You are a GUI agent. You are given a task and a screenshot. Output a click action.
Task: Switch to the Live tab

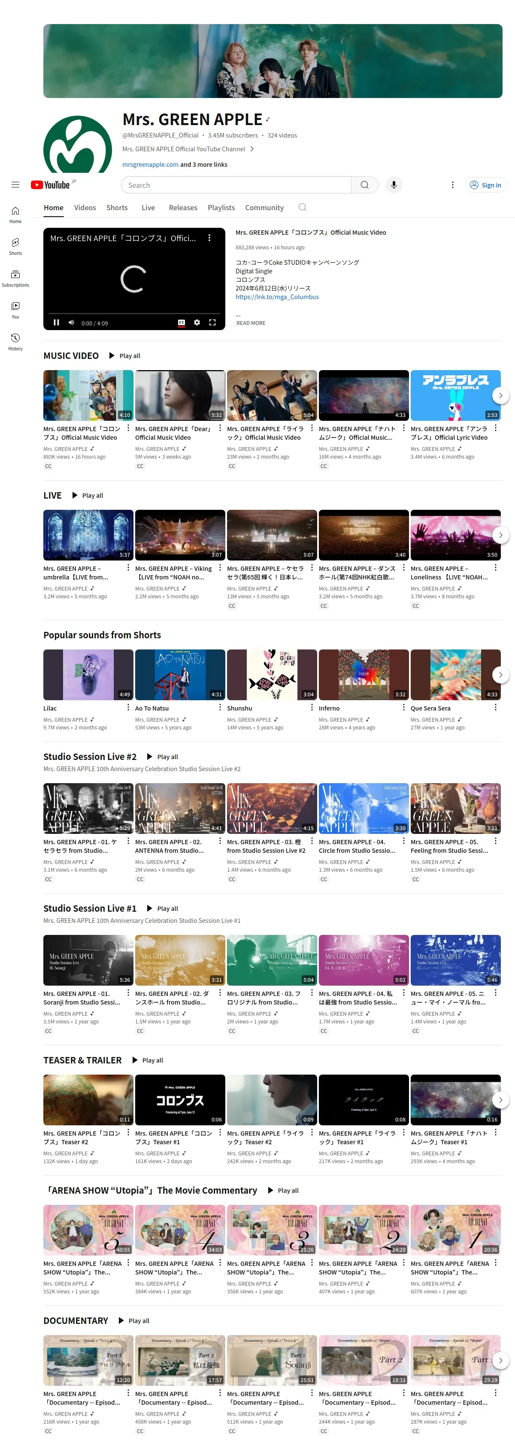tap(148, 208)
